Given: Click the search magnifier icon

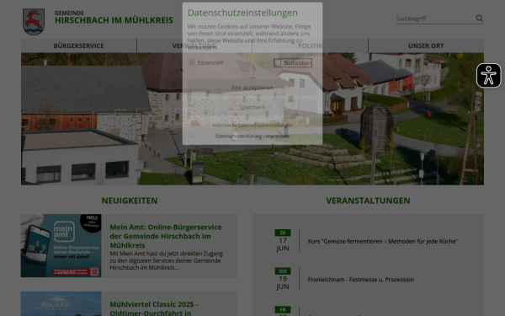Looking at the screenshot, I should (x=479, y=19).
